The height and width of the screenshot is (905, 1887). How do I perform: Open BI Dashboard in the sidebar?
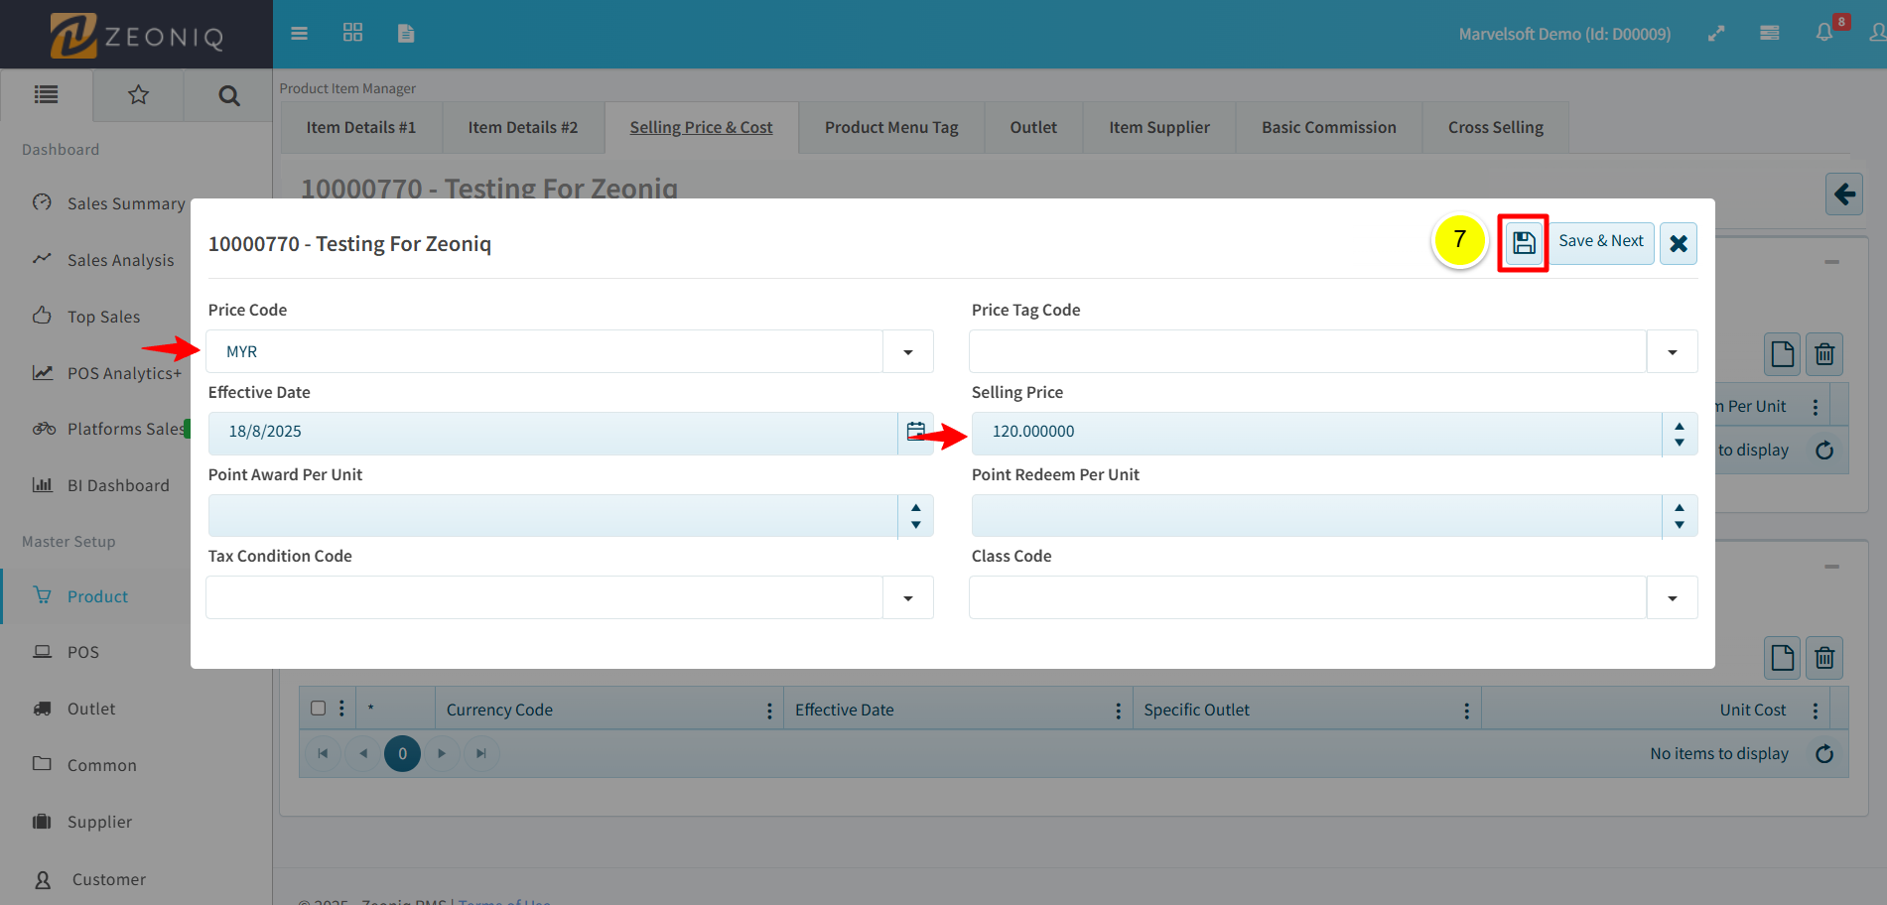click(118, 486)
